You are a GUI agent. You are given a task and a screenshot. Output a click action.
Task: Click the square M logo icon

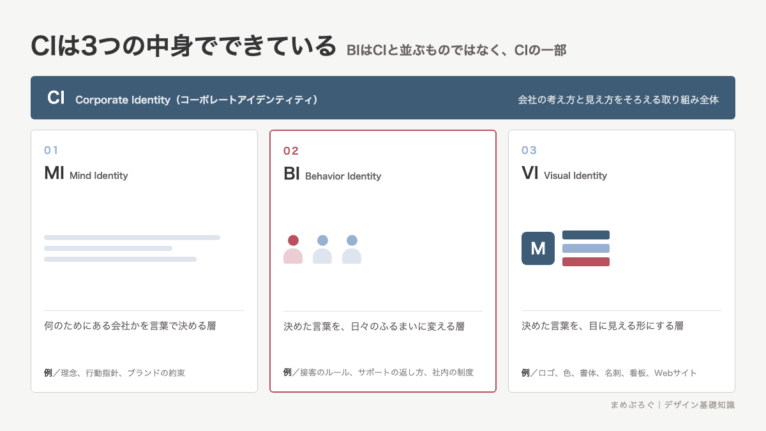pyautogui.click(x=538, y=248)
